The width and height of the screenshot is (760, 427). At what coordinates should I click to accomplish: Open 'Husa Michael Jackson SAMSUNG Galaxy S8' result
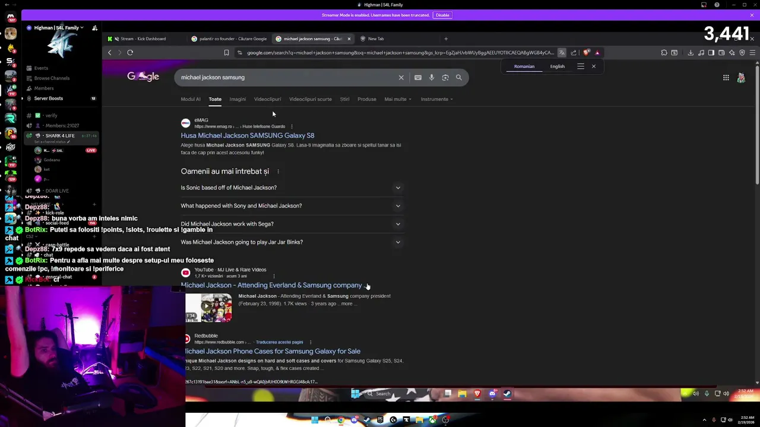pos(248,135)
